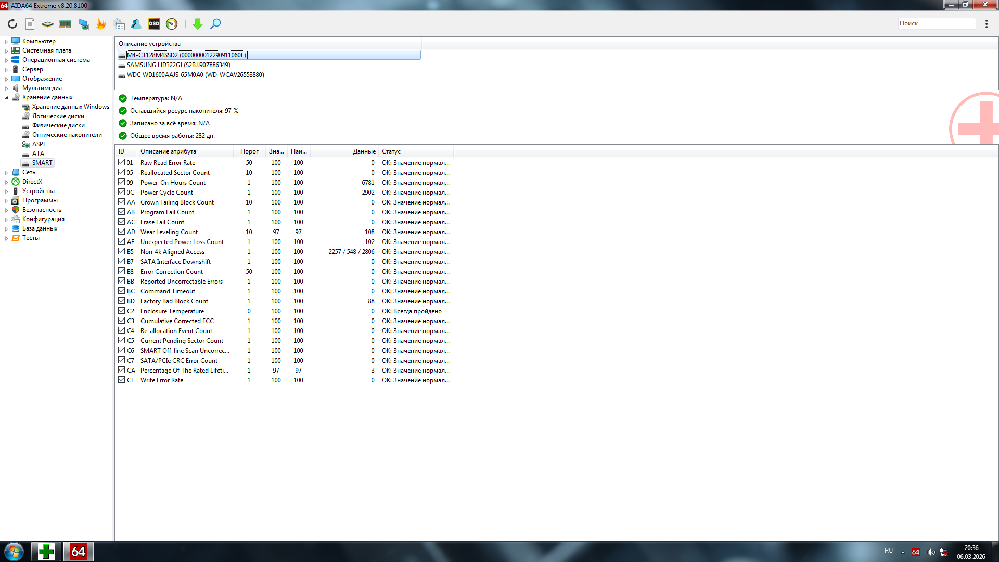Select SAMSUNG HD322GJ device in list

[178, 65]
